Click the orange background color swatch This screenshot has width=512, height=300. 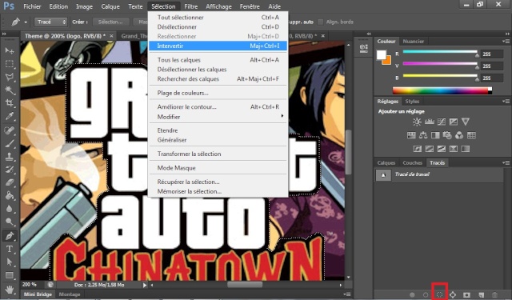(387, 61)
